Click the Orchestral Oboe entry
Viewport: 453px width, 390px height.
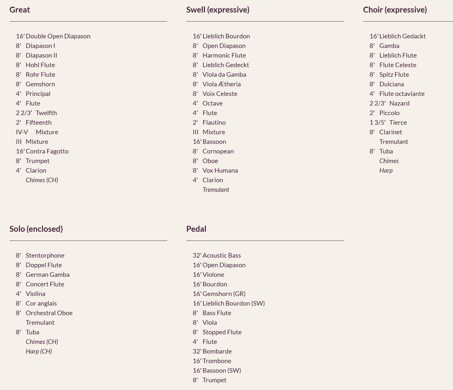[49, 313]
